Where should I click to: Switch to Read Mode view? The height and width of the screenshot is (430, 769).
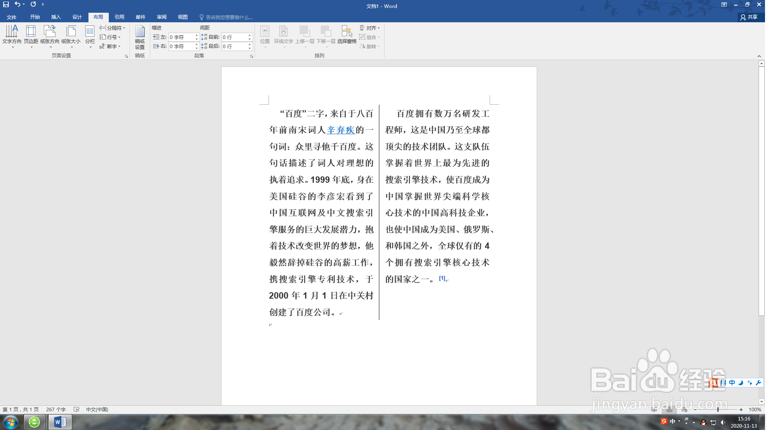(x=654, y=409)
